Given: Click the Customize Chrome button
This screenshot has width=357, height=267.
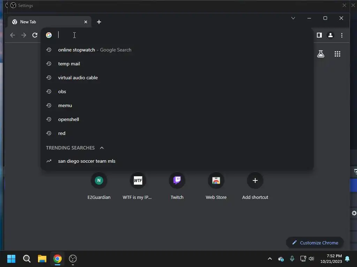Looking at the screenshot, I should click(x=315, y=243).
